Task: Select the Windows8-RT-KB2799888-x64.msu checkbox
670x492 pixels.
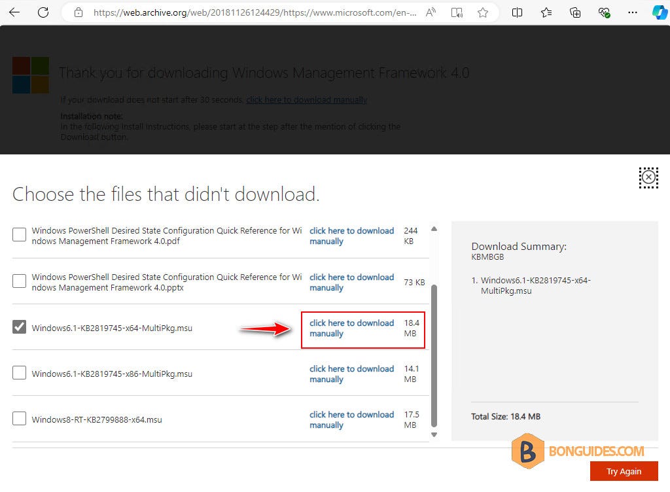Action: point(19,419)
